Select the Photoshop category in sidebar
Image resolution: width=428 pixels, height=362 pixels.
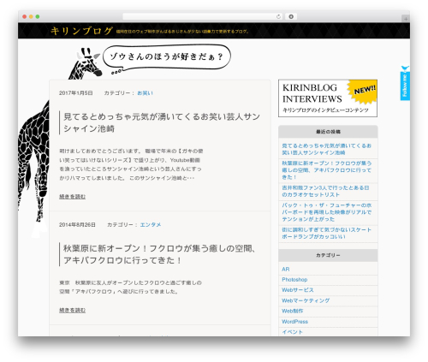click(x=294, y=280)
